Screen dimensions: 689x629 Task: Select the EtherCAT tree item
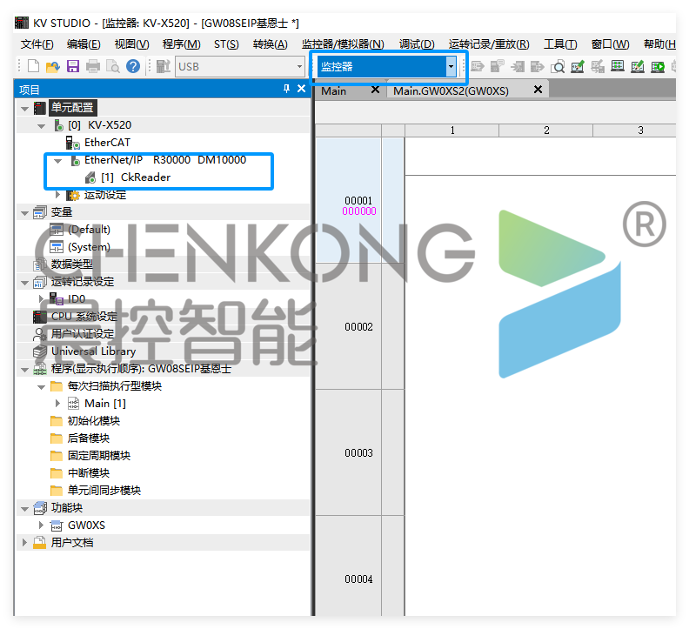[107, 143]
